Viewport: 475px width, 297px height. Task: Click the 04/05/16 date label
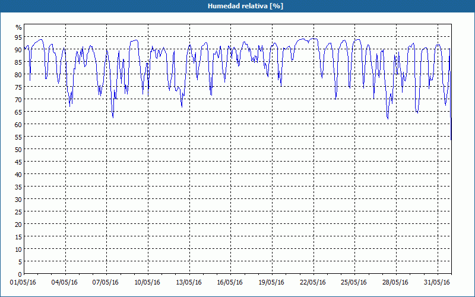point(64,283)
